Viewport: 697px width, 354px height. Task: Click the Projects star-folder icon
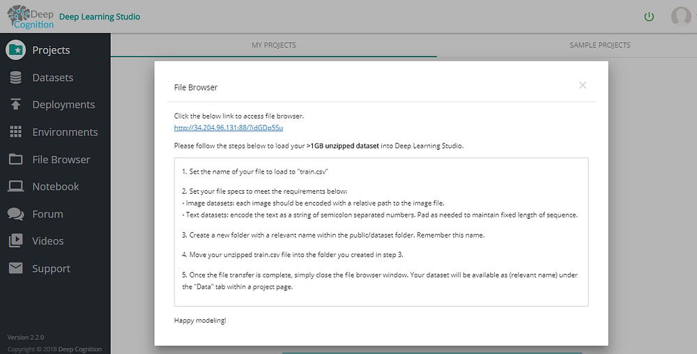[x=15, y=50]
